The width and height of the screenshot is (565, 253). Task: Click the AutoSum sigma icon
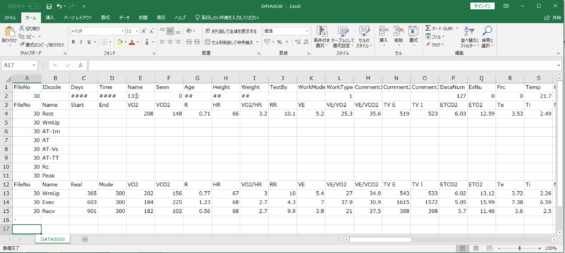click(x=428, y=28)
